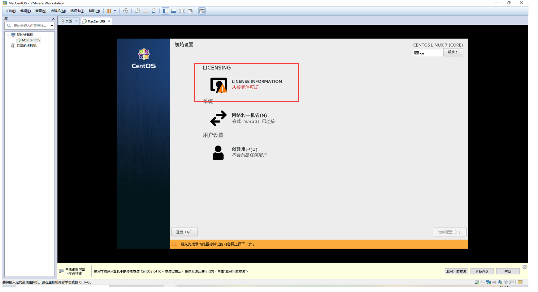Click the printer status bar icon
538x292 pixels.
tap(494, 282)
